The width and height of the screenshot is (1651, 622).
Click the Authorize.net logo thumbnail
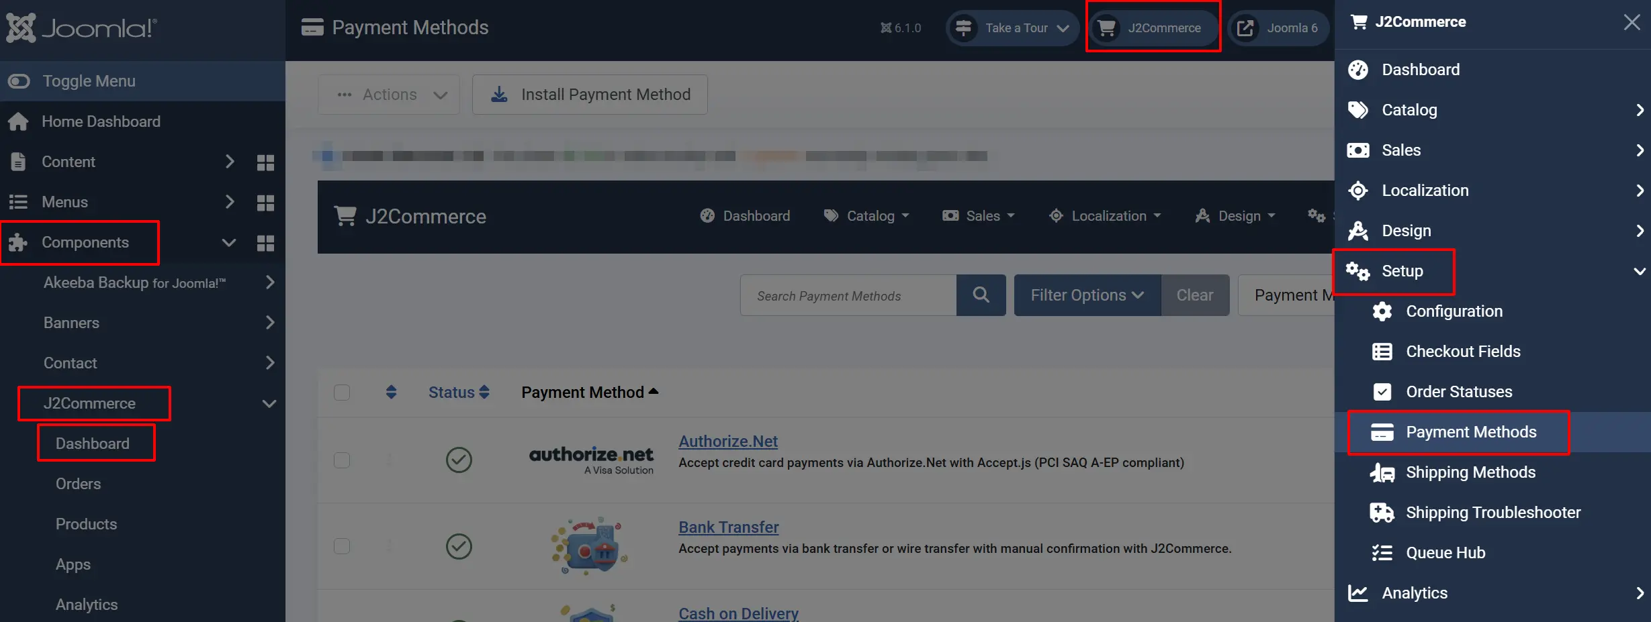click(591, 460)
